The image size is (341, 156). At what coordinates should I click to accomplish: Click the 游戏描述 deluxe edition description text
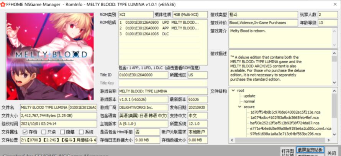coord(268,68)
